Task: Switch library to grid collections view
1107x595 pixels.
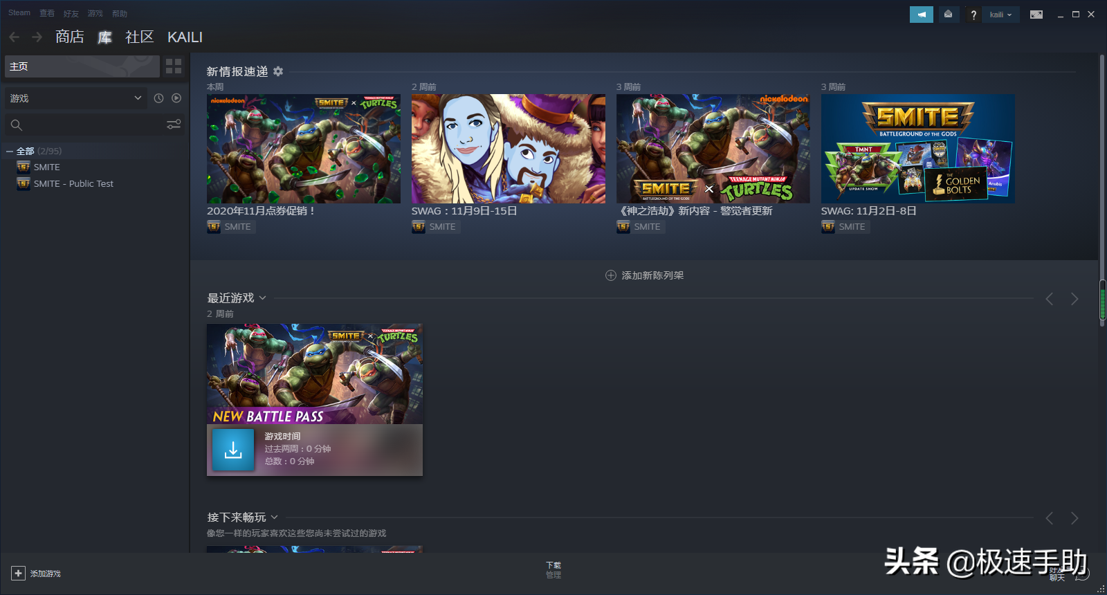Action: point(174,66)
